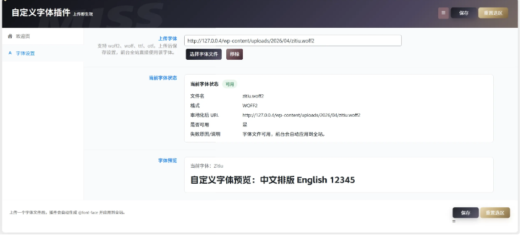Click the 自定义字体插件 header title

[41, 12]
